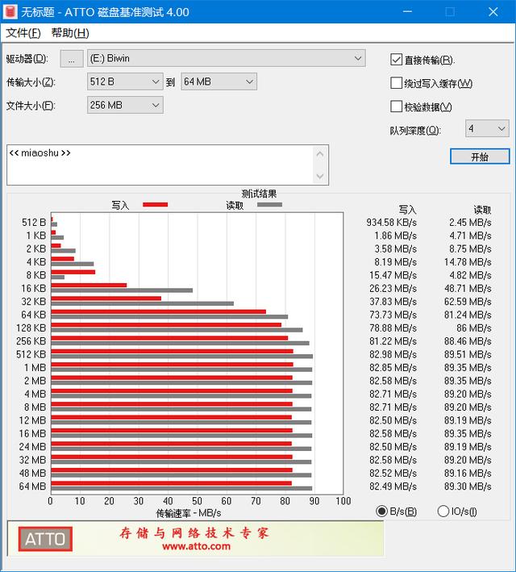Enable the 校验数据(V) checkbox
Screen dimensions: 516x572
coord(396,106)
